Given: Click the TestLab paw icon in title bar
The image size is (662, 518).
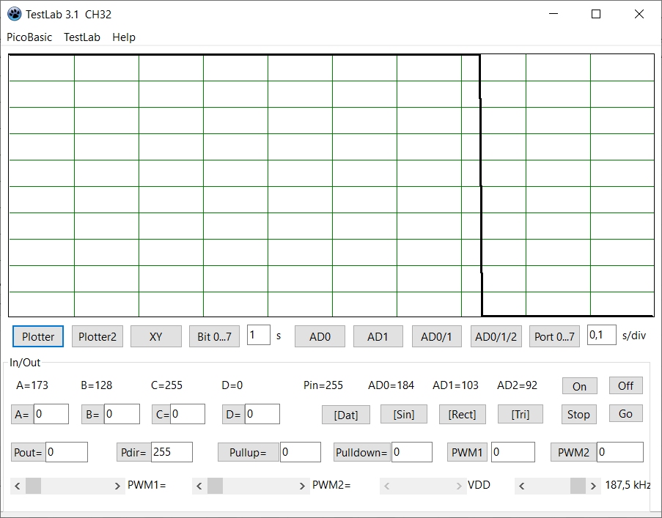Looking at the screenshot, I should (x=14, y=14).
